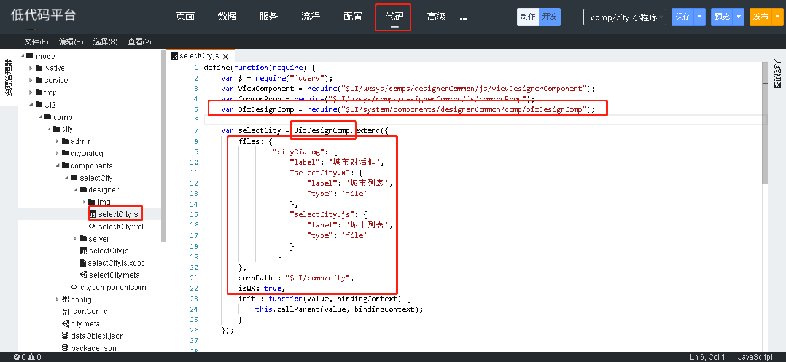Click the 保存 button

[x=682, y=17]
